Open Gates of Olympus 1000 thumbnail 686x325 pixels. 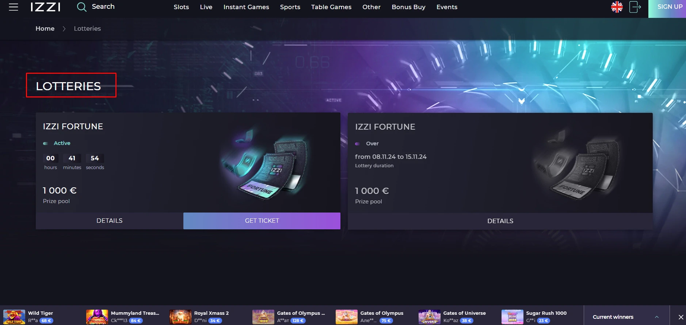coord(263,317)
